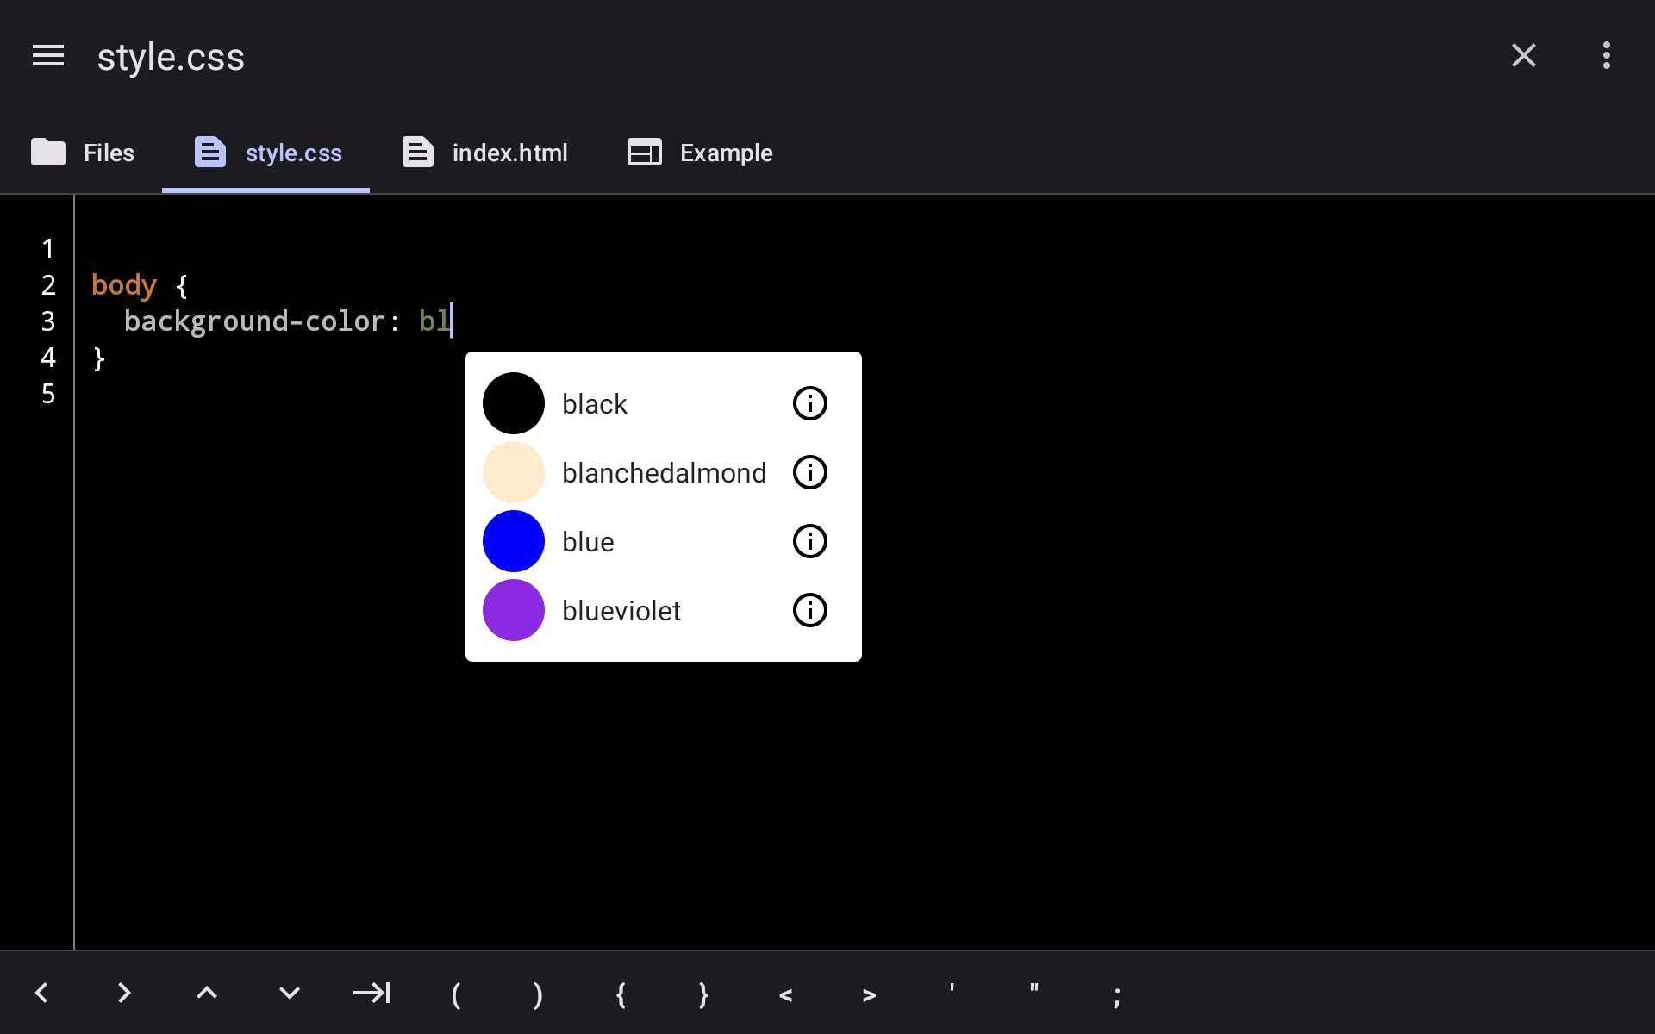Switch to the Files tab
Screen dimensions: 1655x1034
pyautogui.click(x=83, y=153)
